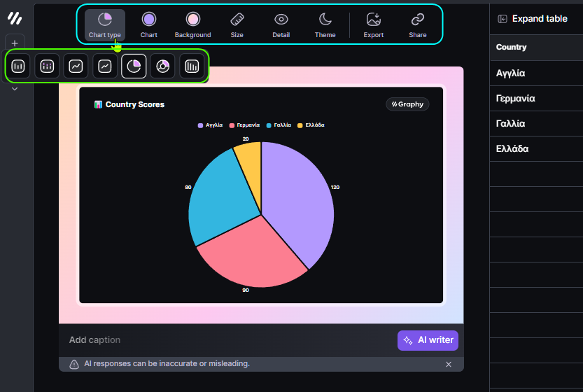This screenshot has width=583, height=392.
Task: Toggle the Detail eye option
Action: 281,25
